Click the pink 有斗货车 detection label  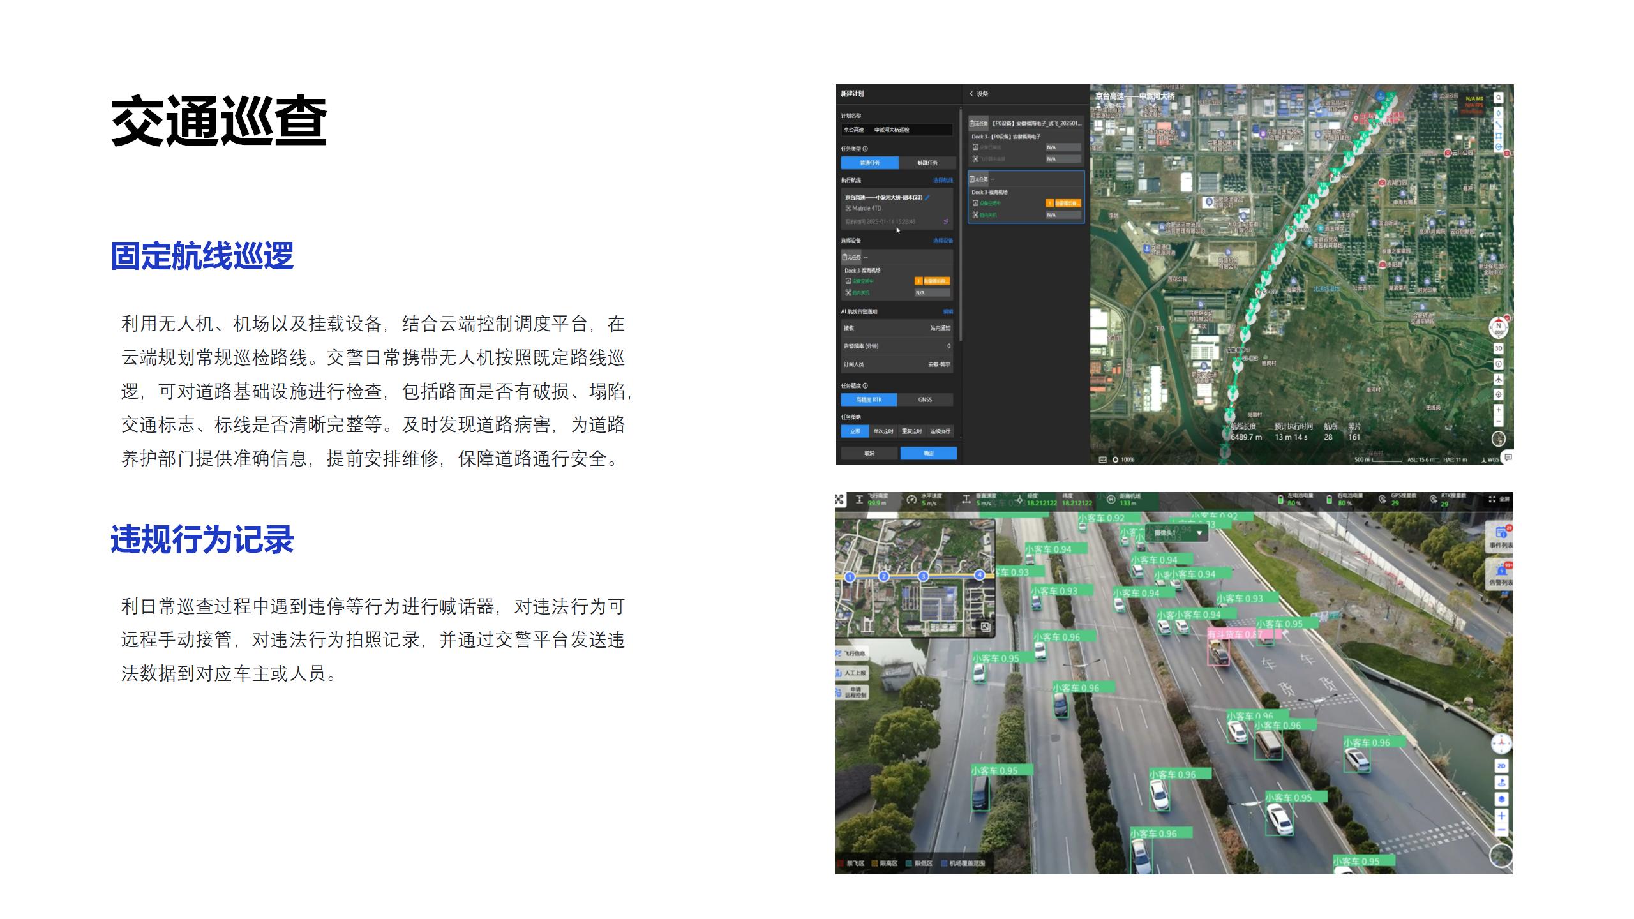tap(1244, 634)
